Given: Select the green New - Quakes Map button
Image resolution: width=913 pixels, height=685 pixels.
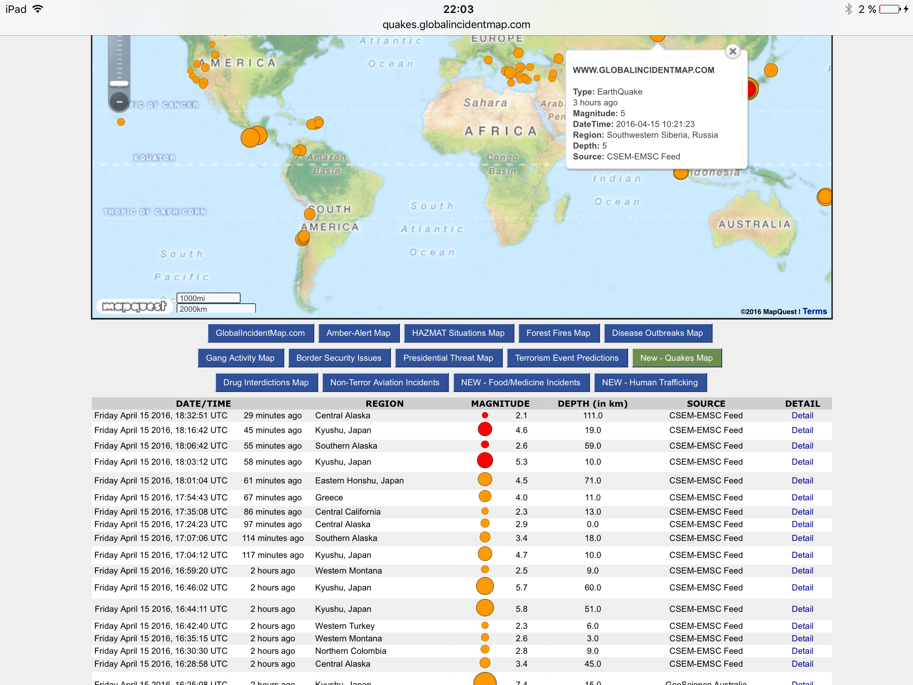Looking at the screenshot, I should point(677,358).
